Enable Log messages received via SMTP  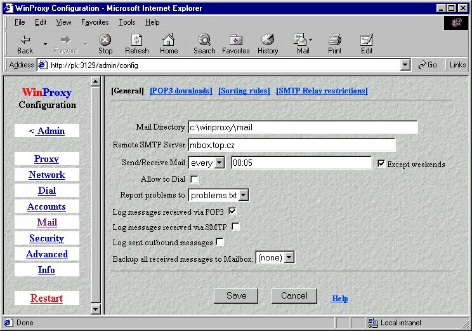click(x=236, y=227)
